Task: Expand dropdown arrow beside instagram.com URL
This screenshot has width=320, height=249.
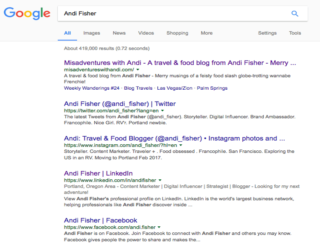Action: [180, 146]
